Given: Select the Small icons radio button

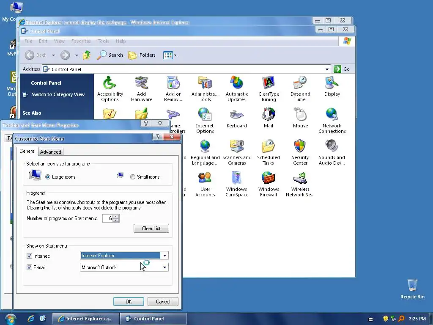Looking at the screenshot, I should point(132,177).
